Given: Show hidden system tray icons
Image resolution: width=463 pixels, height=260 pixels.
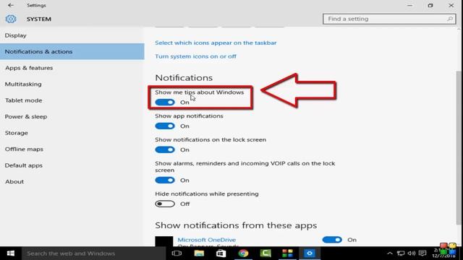Looking at the screenshot, I should tap(390, 253).
